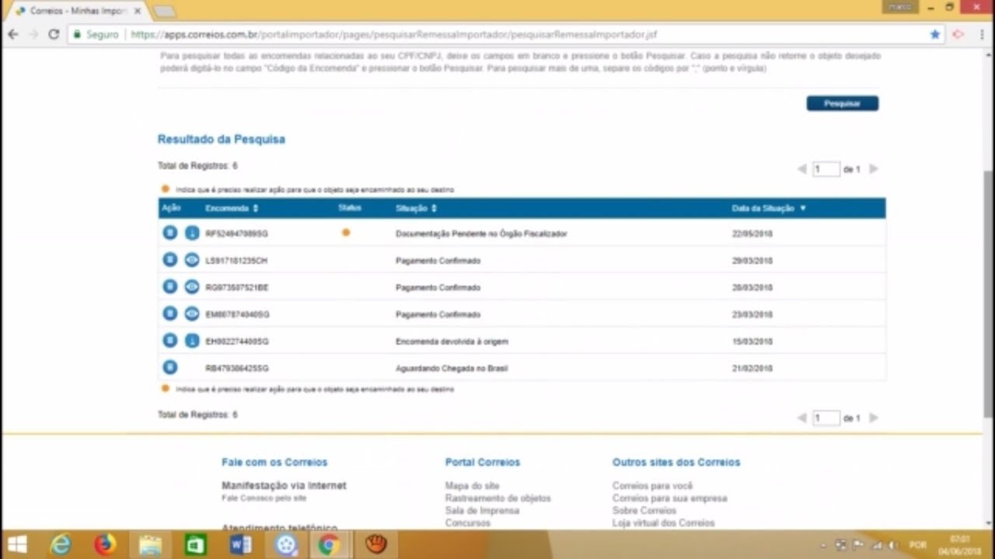Reload the page

tap(54, 34)
